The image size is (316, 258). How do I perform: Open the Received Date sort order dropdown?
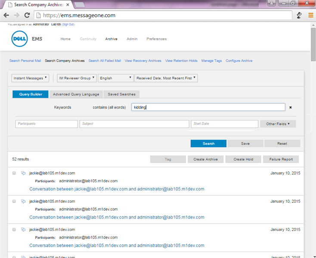(166, 78)
